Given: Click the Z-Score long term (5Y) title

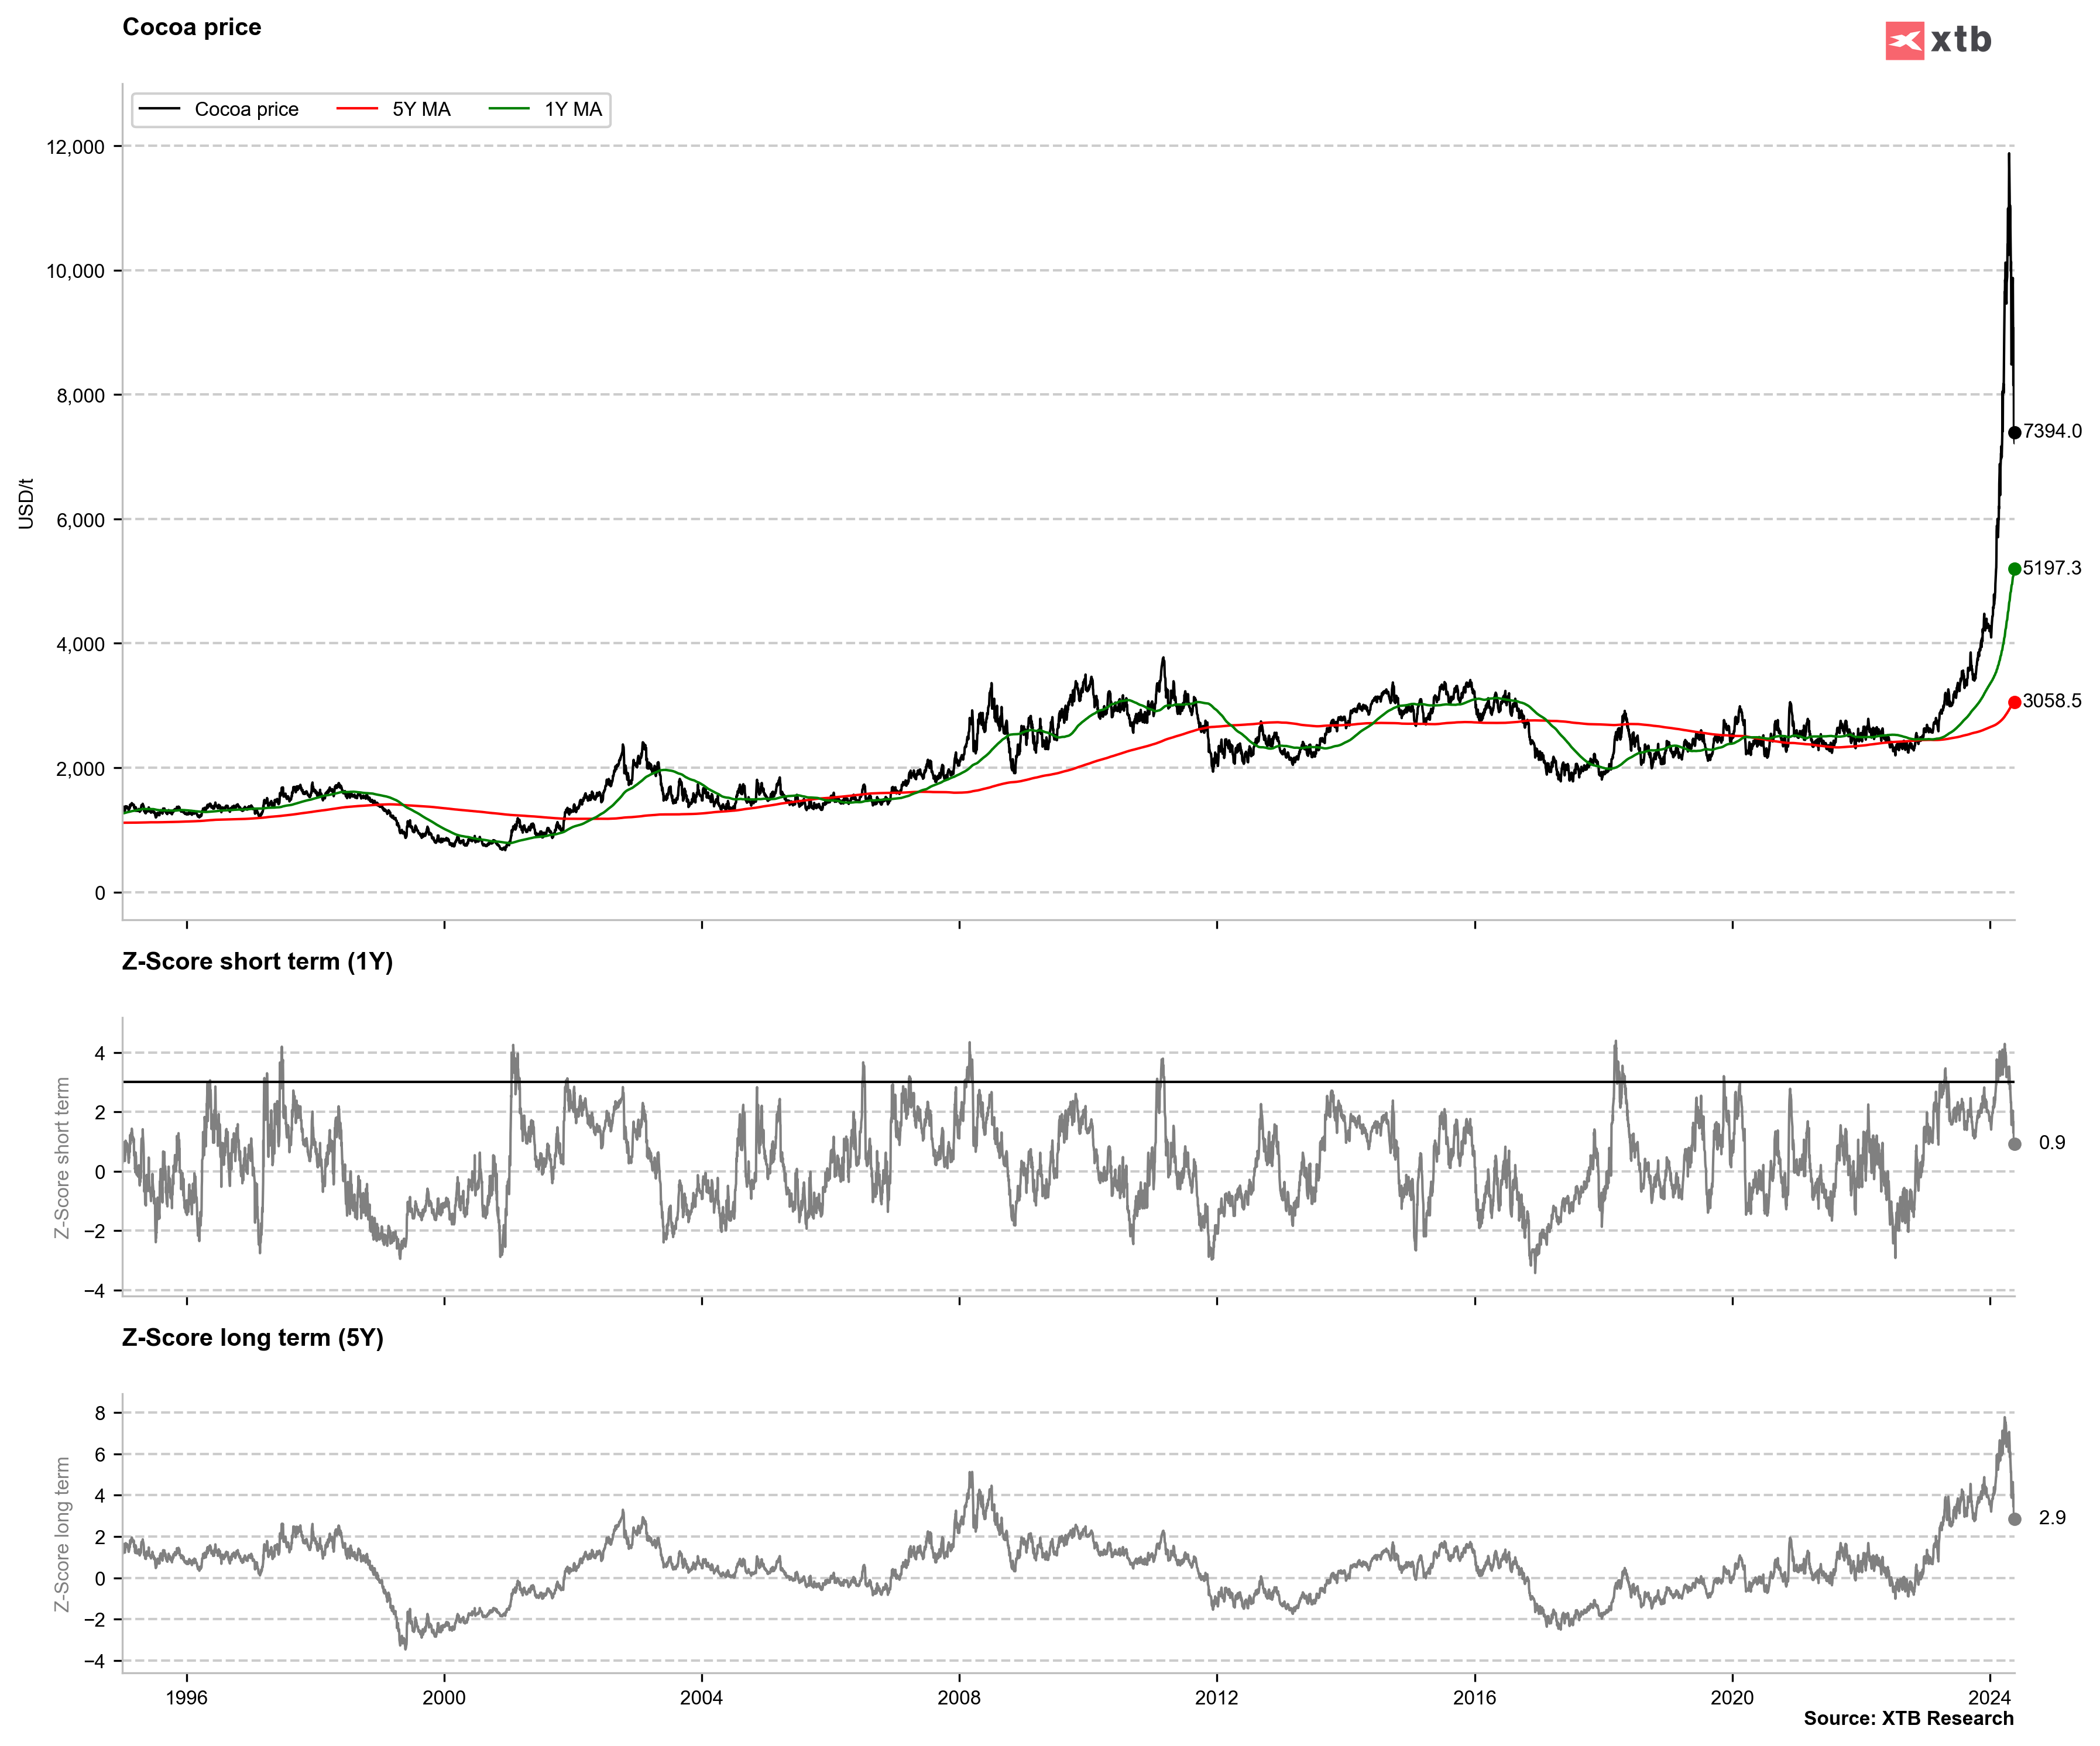Looking at the screenshot, I should (x=252, y=1337).
